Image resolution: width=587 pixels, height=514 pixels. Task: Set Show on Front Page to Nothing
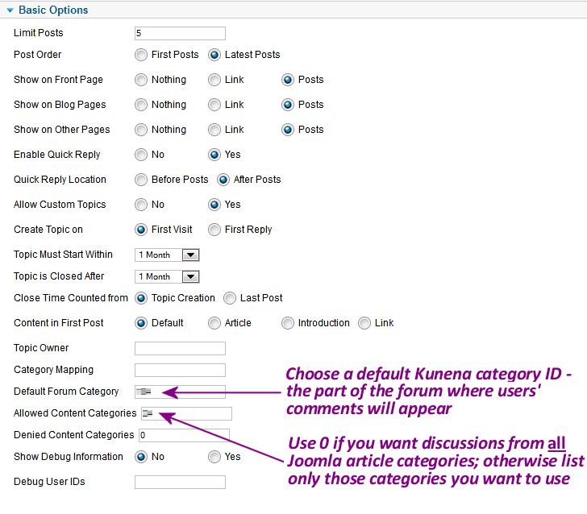pos(141,80)
